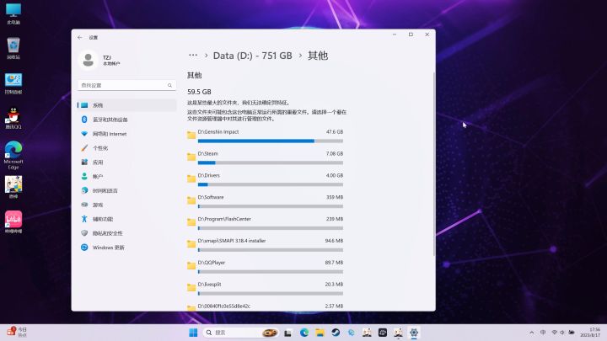
Task: Open the D:\QQPlayer folder entry
Action: pos(266,267)
